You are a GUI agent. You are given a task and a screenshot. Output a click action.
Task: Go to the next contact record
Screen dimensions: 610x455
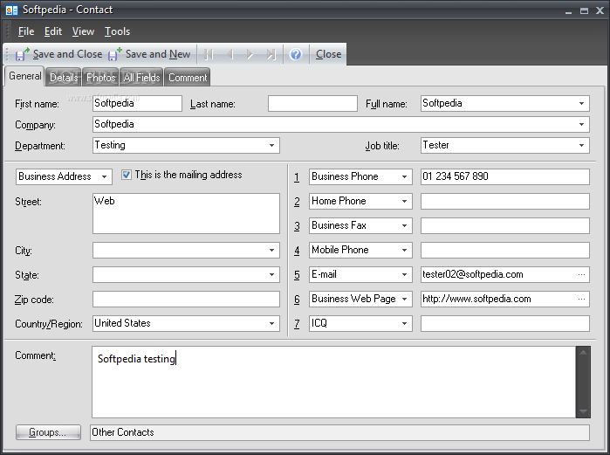[x=250, y=54]
